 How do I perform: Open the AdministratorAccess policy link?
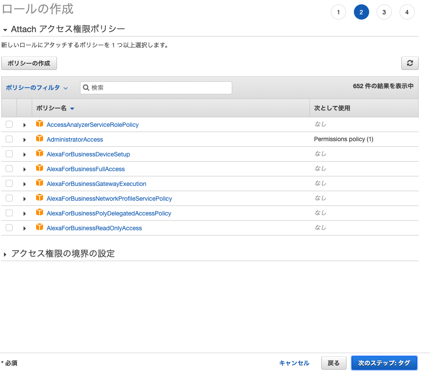(x=75, y=139)
